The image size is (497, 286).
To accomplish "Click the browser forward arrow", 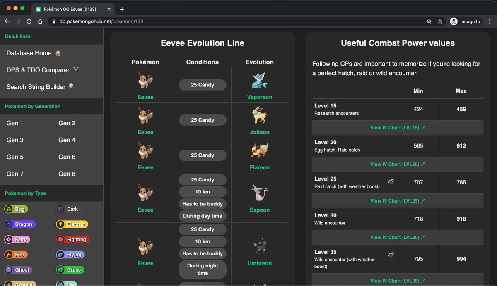I will [18, 21].
